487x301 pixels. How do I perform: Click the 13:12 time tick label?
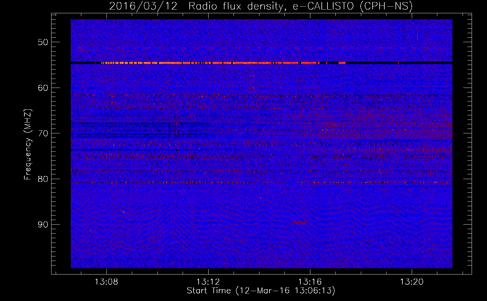208,282
